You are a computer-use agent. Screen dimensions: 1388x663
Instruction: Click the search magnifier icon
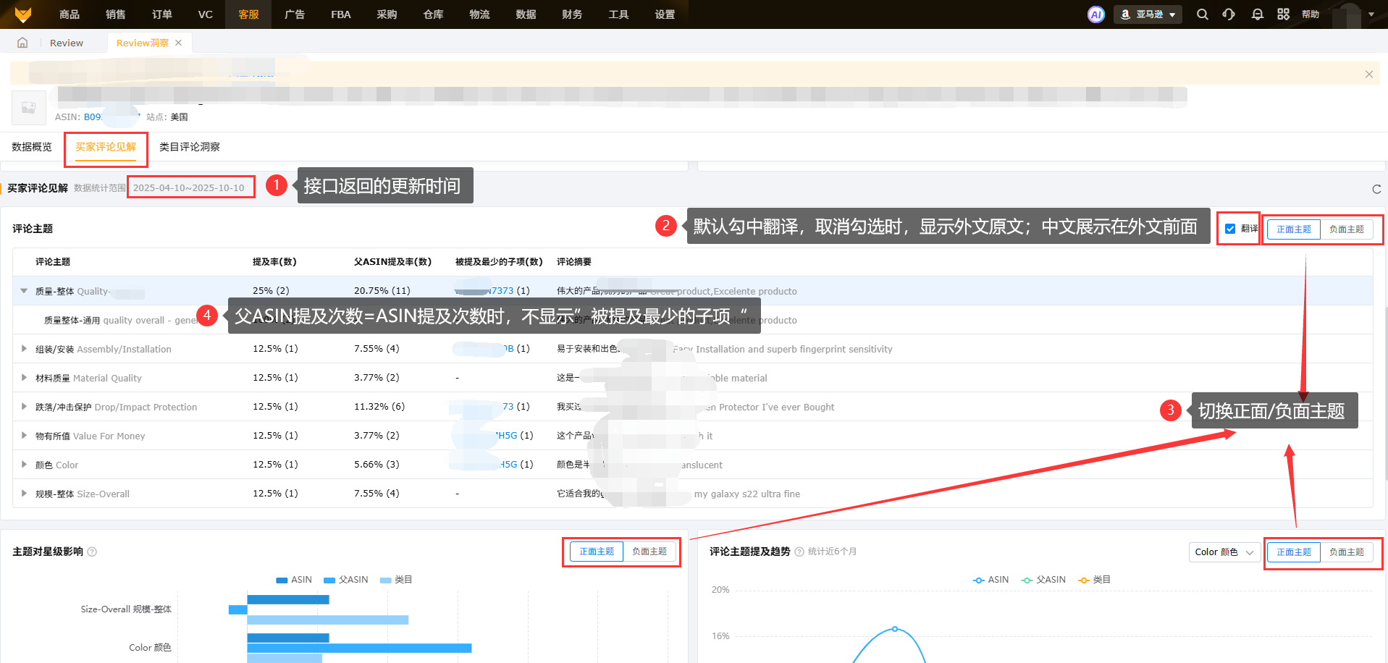[1202, 14]
